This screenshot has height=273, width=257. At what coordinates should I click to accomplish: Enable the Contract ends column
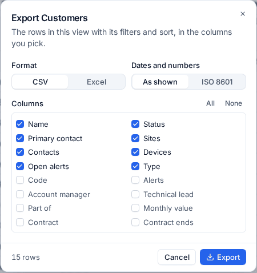coord(135,222)
